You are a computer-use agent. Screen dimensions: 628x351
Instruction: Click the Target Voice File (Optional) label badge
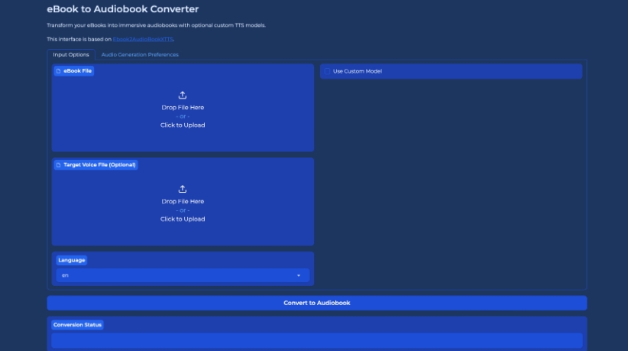coord(99,164)
